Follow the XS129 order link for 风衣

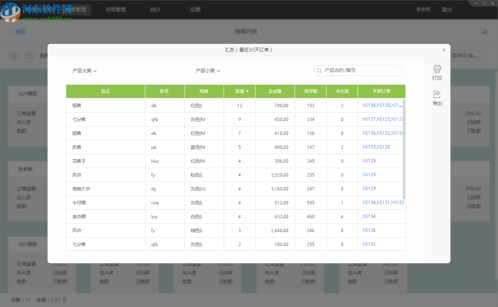tap(369, 175)
